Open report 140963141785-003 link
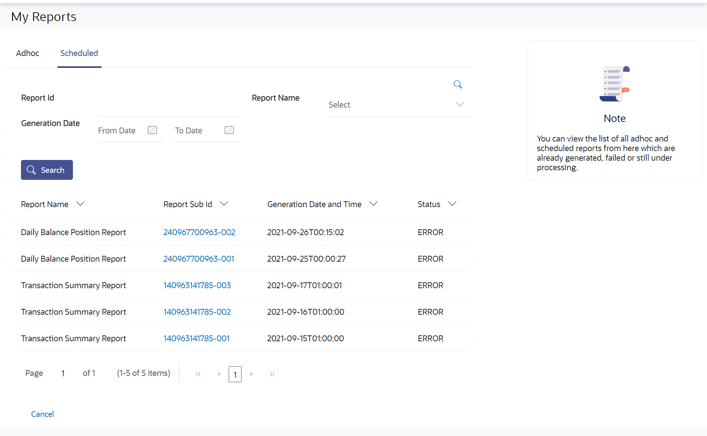Image resolution: width=707 pixels, height=436 pixels. click(197, 285)
